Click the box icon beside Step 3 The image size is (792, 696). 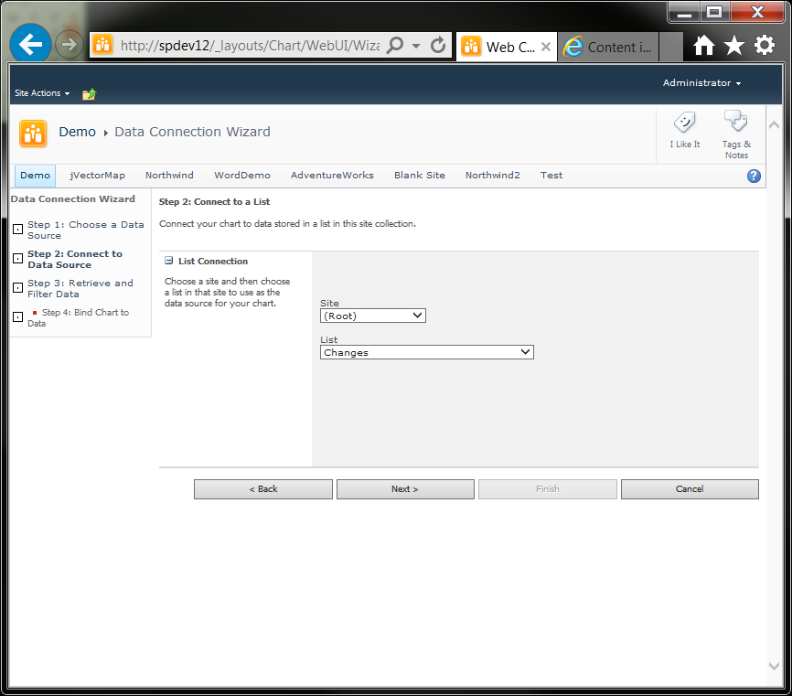[17, 288]
